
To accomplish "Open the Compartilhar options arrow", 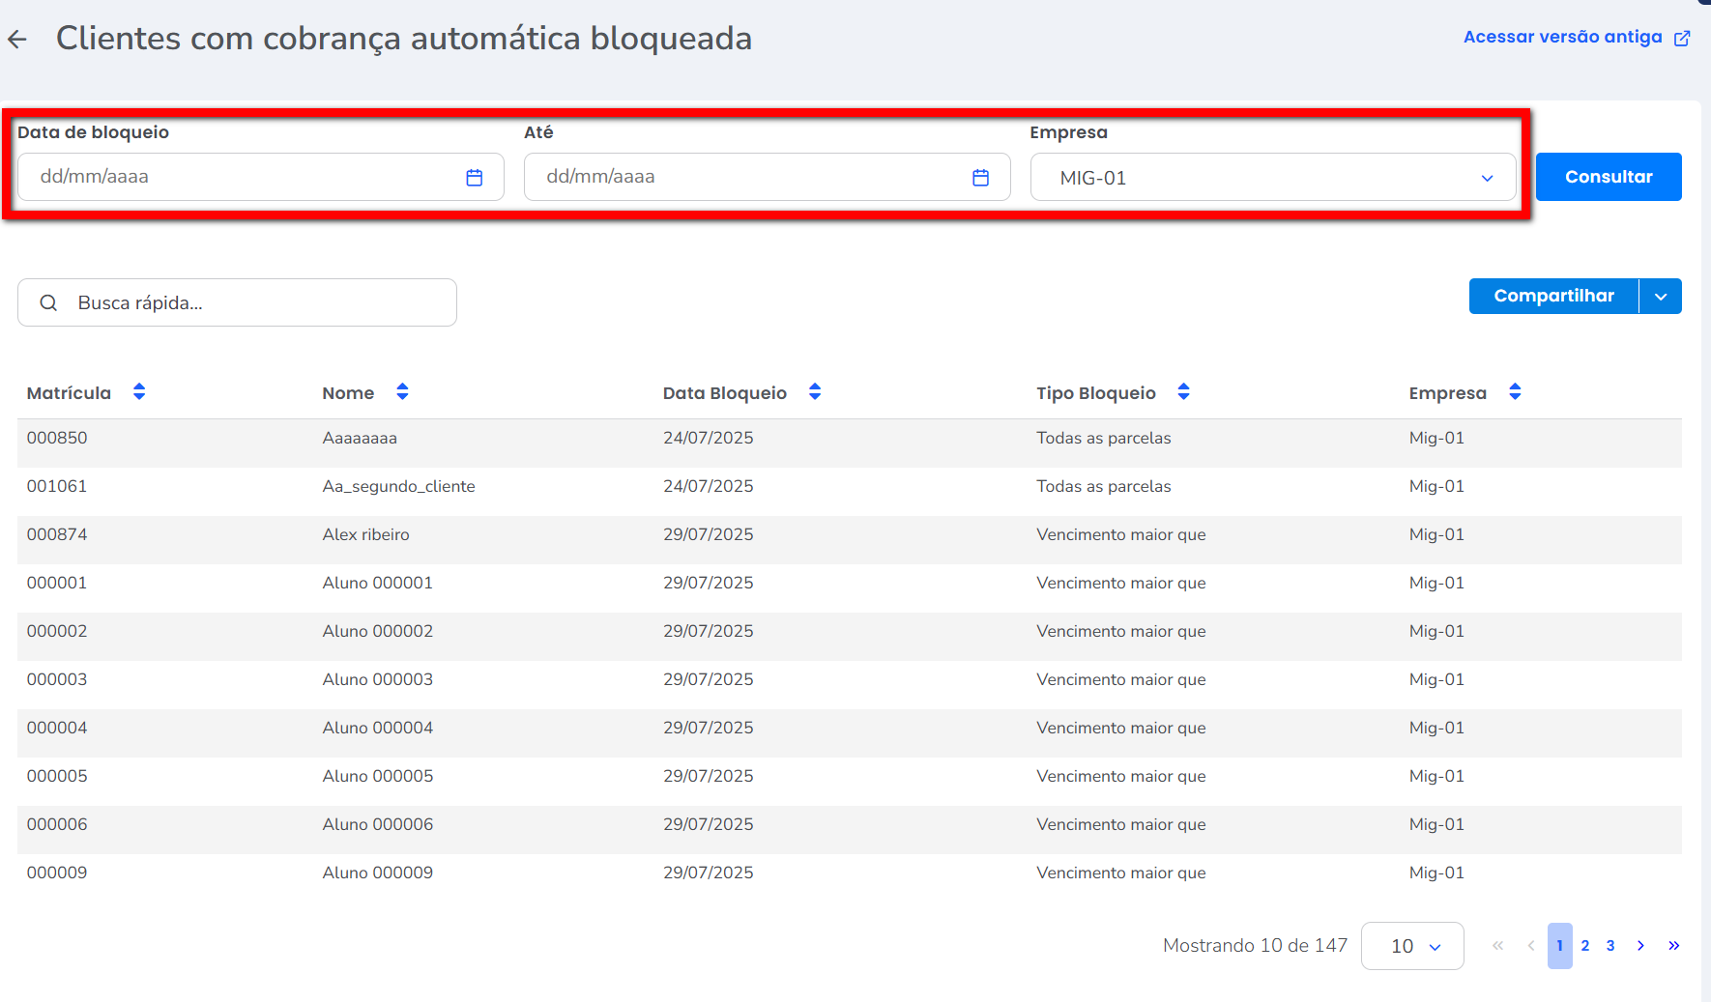I will click(1661, 297).
